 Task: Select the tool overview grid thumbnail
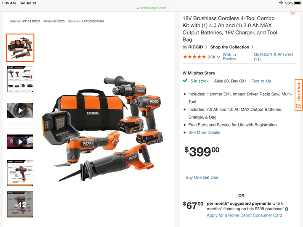click(20, 79)
